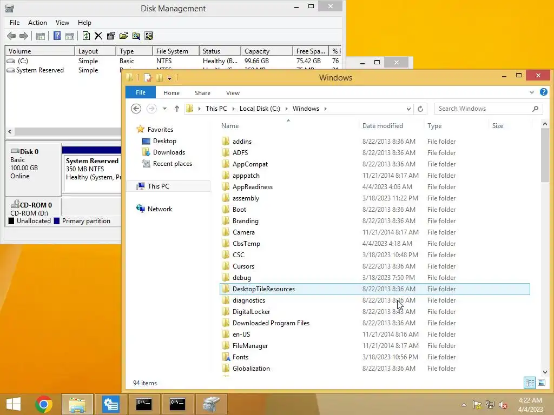Screen dimensions: 554x415
Task: Click the Delete X icon in Disk Management
Action: pyautogui.click(x=98, y=36)
